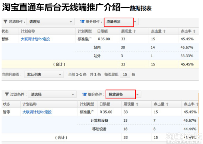Click the 33.33% rate in the 站外 row
Image resolution: width=203 pixels, height=144 pixels.
click(187, 56)
